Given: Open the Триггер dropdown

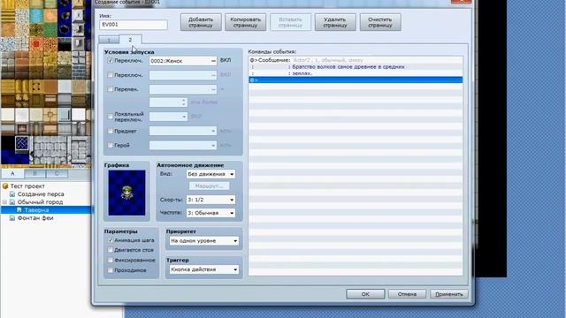Looking at the screenshot, I should coord(204,269).
